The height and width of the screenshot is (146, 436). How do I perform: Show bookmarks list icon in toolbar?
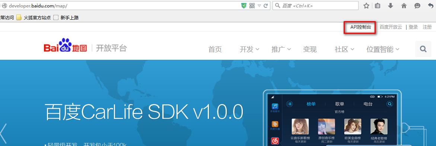pos(377,6)
